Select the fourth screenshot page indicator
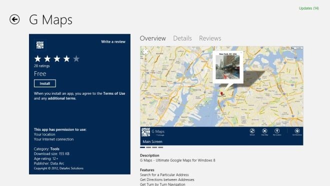This screenshot has width=330, height=186. [x=160, y=147]
